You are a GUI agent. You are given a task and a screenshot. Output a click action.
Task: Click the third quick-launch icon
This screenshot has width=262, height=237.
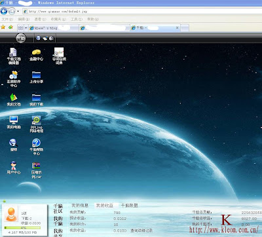[x=51, y=39]
